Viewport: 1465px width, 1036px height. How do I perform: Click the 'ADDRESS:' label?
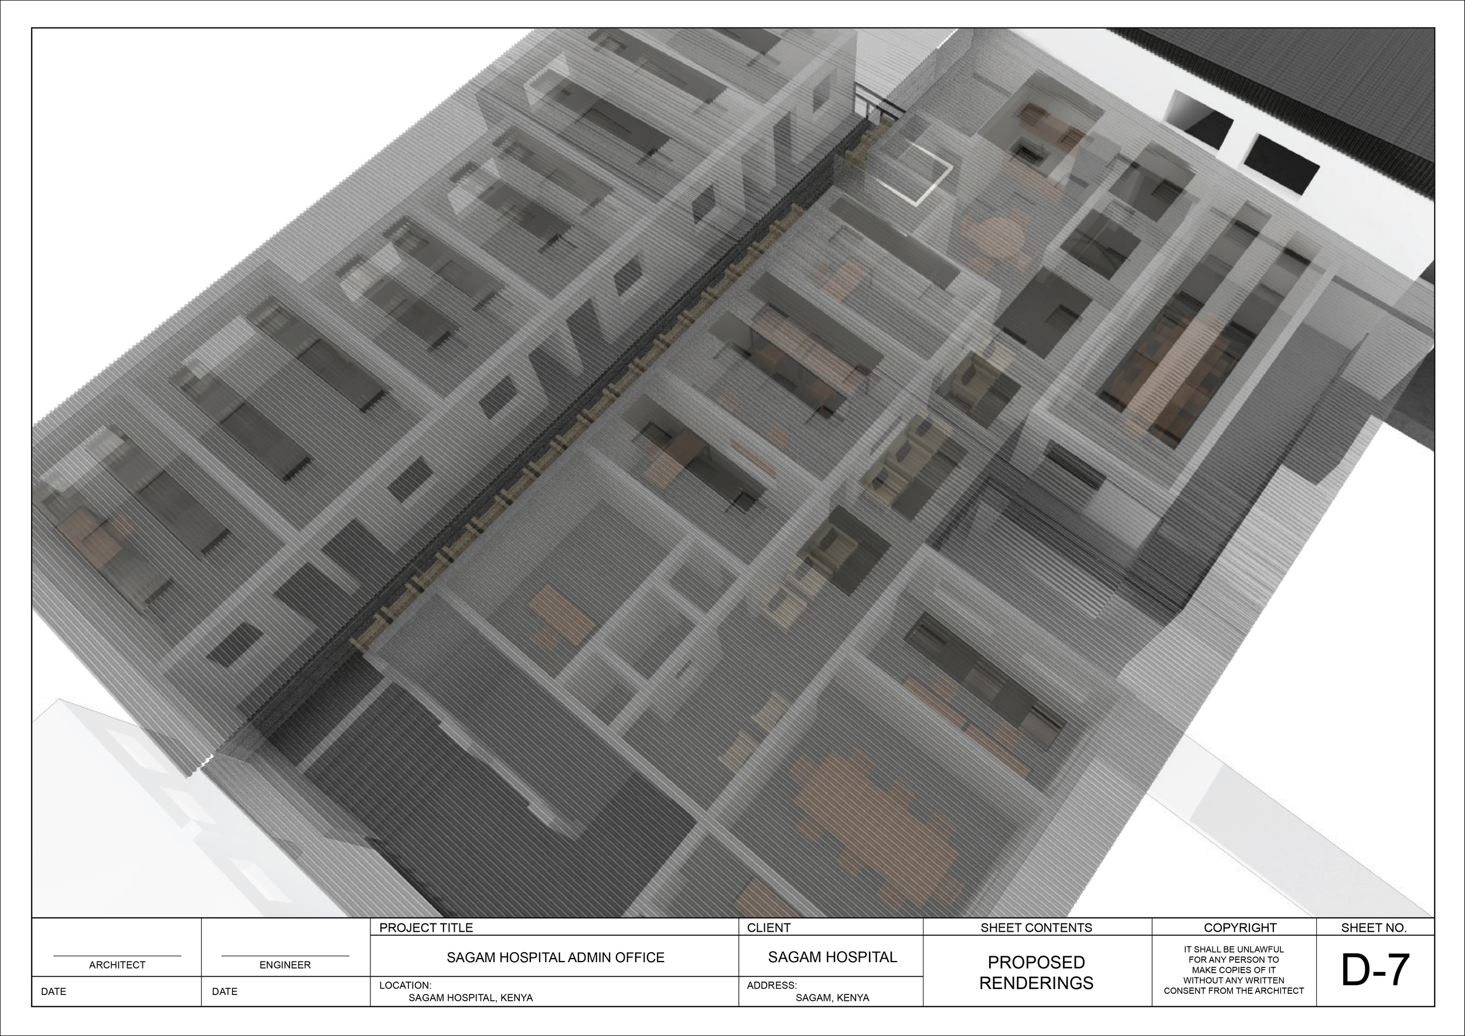coord(771,986)
